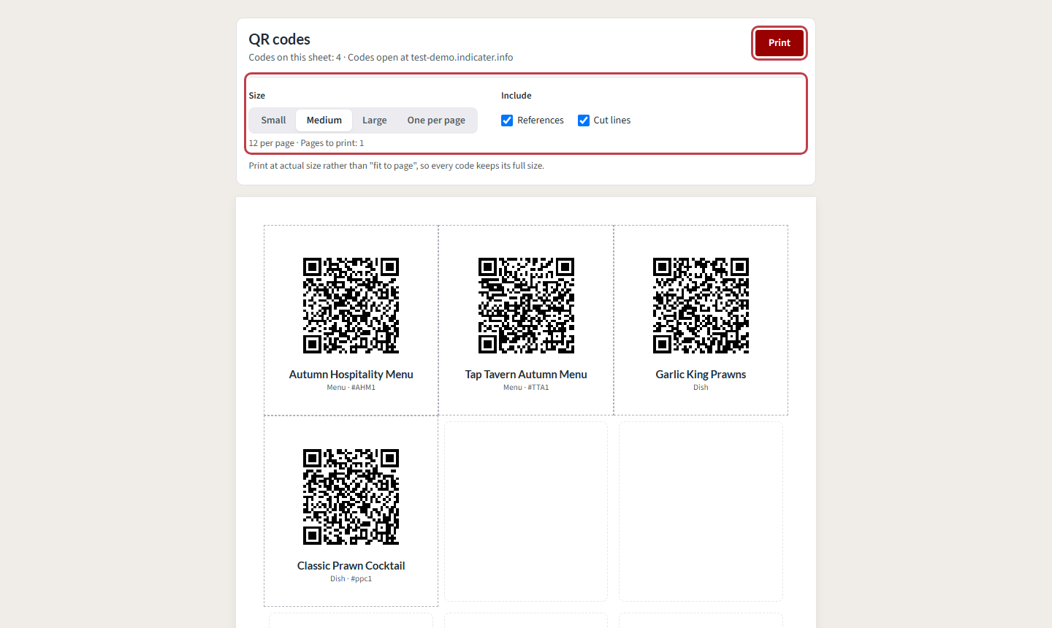Click the 'Classic Prawn Cocktail' title text

(351, 566)
